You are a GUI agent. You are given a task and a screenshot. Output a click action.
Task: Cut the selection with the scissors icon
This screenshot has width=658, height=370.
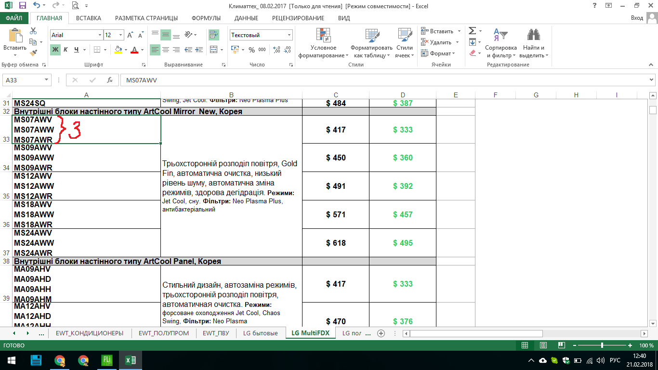pyautogui.click(x=33, y=31)
